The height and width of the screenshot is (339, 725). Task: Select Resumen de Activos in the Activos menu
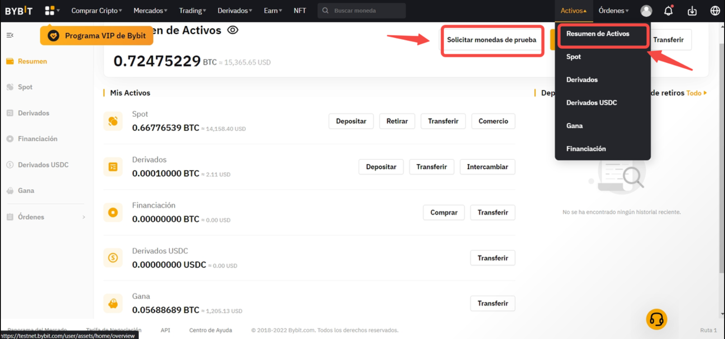598,34
